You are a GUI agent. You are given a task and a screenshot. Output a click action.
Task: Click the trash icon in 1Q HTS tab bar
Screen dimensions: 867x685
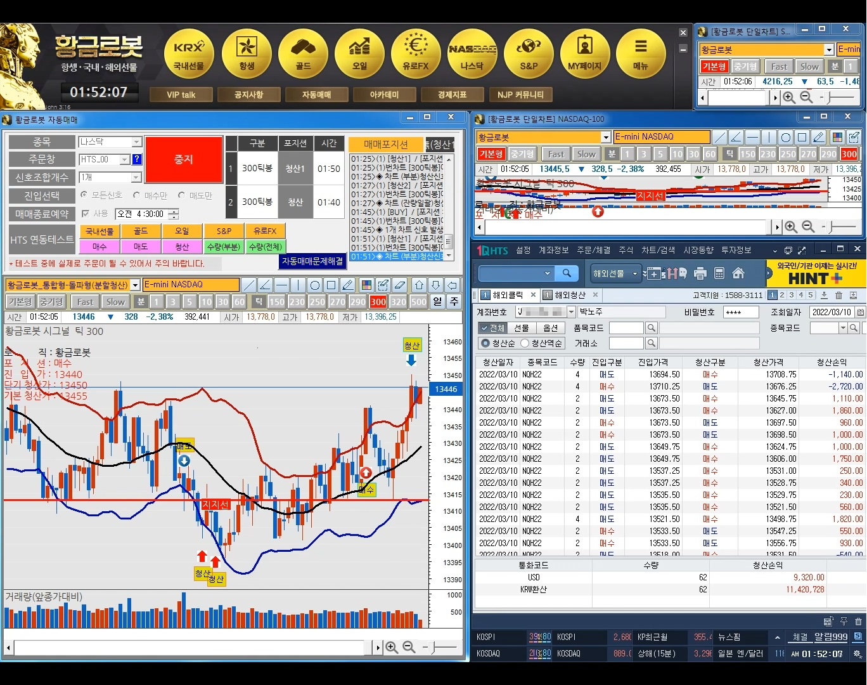click(838, 296)
